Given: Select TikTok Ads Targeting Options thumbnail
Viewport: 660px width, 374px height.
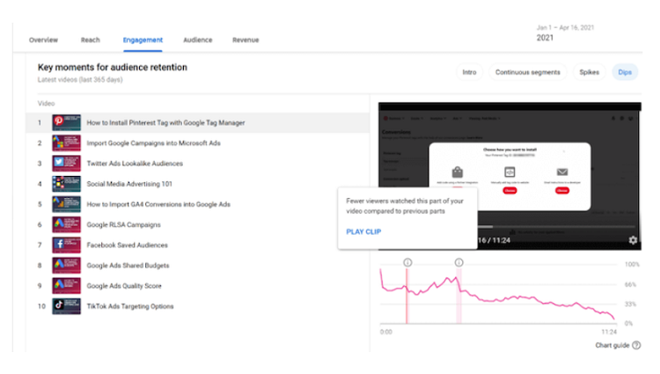Looking at the screenshot, I should click(x=67, y=306).
